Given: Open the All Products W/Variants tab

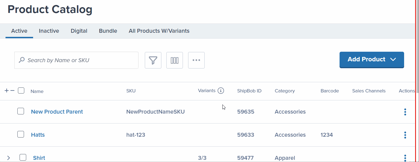Looking at the screenshot, I should tap(159, 31).
